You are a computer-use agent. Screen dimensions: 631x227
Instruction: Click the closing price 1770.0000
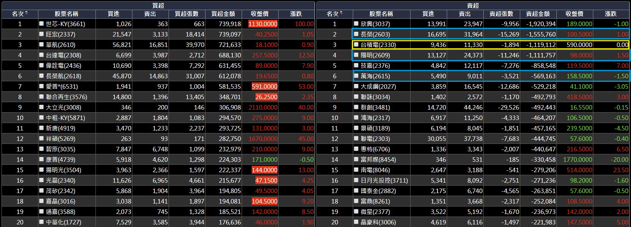point(578,160)
